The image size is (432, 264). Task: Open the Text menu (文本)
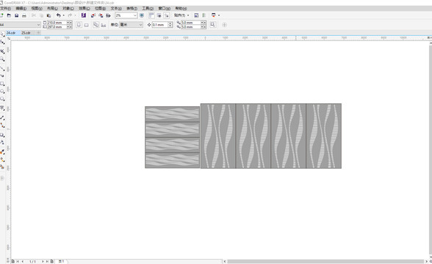point(116,9)
